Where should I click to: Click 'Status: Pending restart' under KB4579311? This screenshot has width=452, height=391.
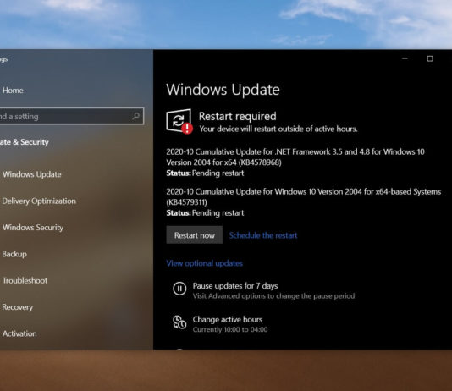[x=205, y=213]
